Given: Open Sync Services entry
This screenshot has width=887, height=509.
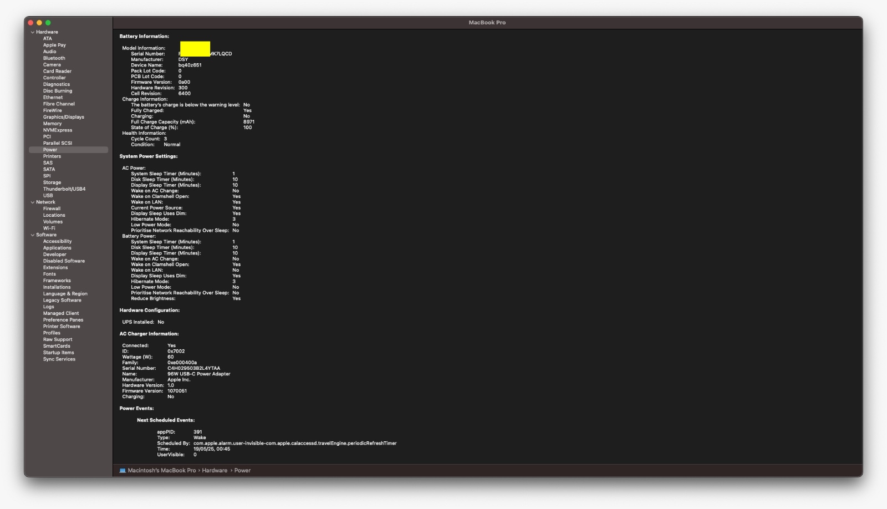Looking at the screenshot, I should 59,359.
